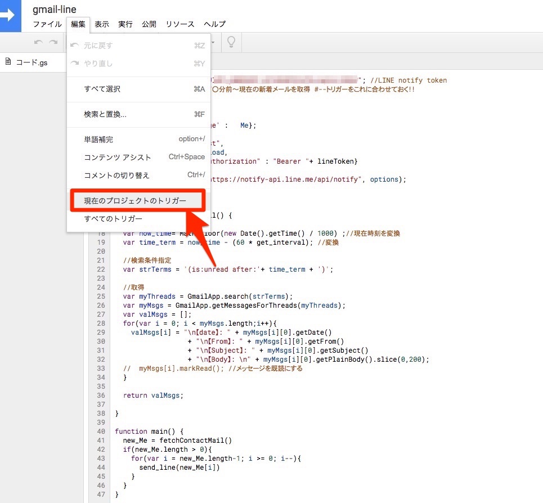This screenshot has width=543, height=503.
Task: Choose 単語補完 in the edit menu
Action: (x=98, y=140)
